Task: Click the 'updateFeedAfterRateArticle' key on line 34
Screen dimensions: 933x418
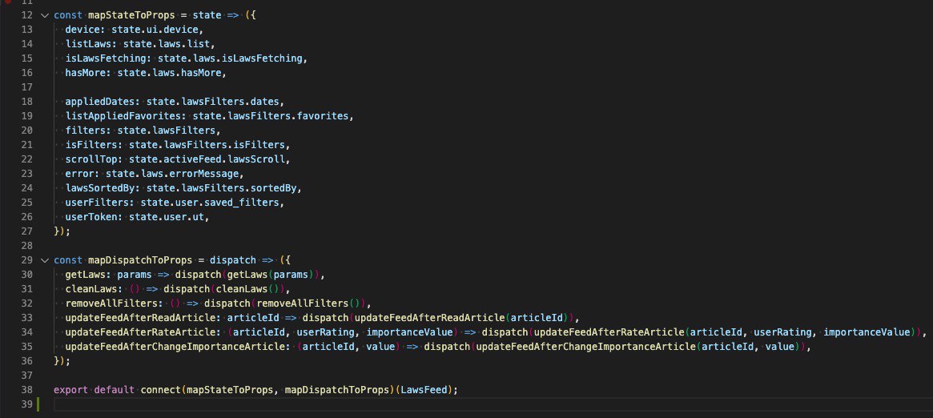Action: (141, 332)
